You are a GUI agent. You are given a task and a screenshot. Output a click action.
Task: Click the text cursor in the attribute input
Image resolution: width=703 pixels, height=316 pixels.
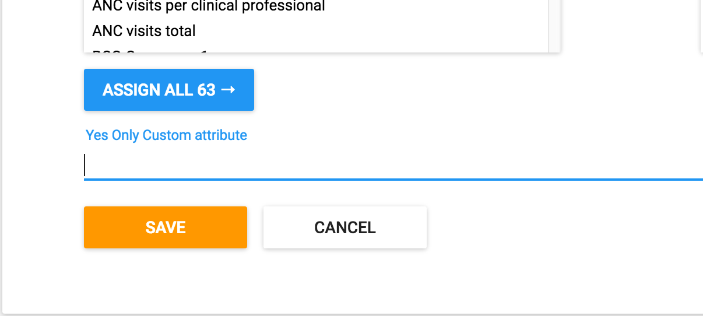(85, 165)
